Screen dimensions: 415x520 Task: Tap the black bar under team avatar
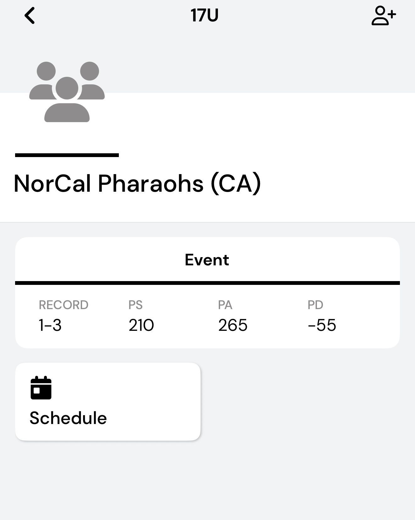pos(67,155)
